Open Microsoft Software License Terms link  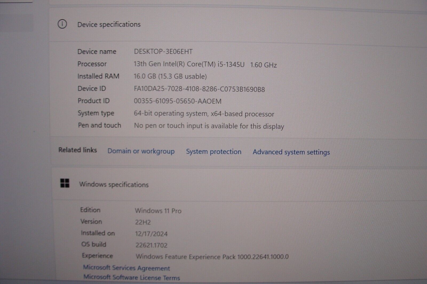132,277
